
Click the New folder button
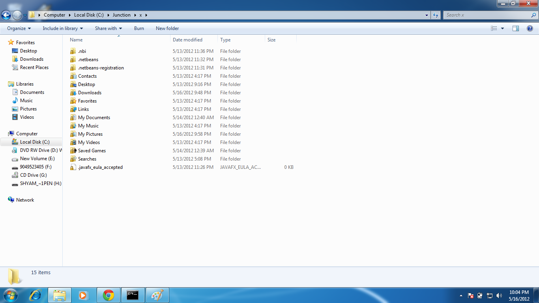point(167,28)
